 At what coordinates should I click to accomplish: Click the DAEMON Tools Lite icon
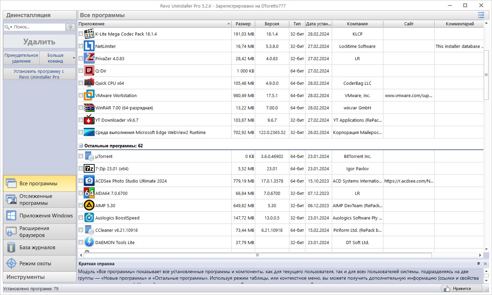point(89,242)
